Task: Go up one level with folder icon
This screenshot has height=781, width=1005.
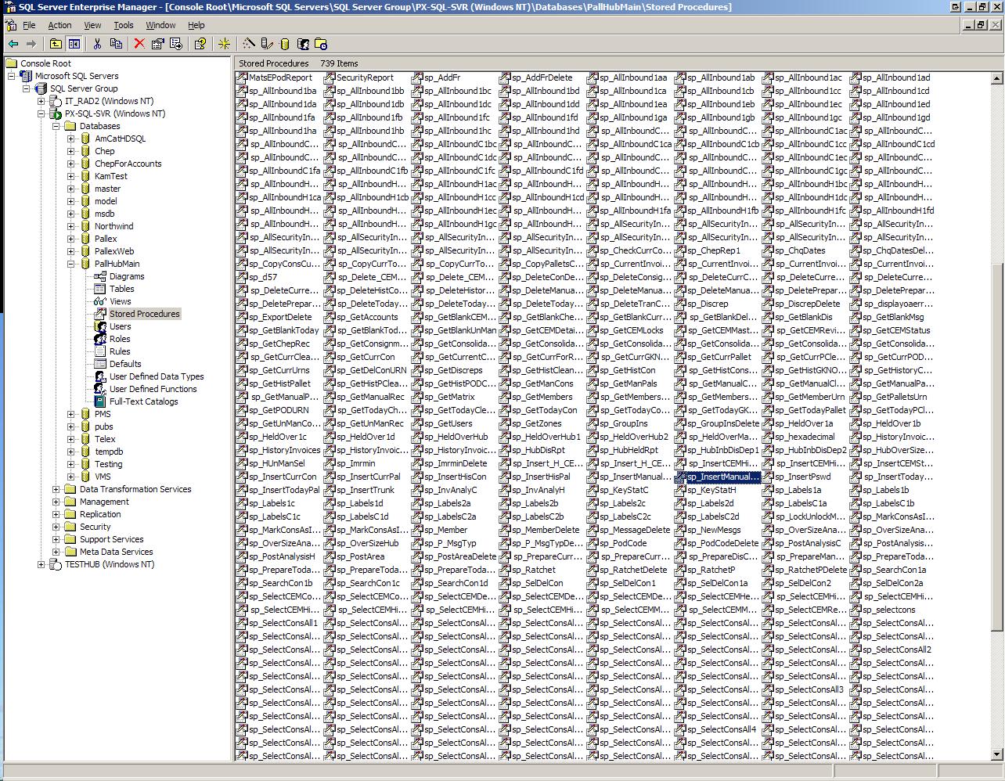Action: point(56,44)
